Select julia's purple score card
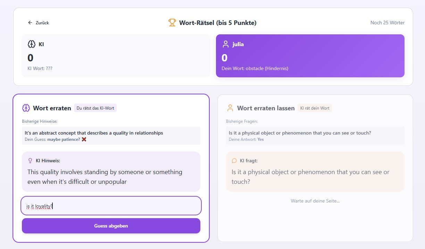This screenshot has height=249, width=425. (310, 56)
